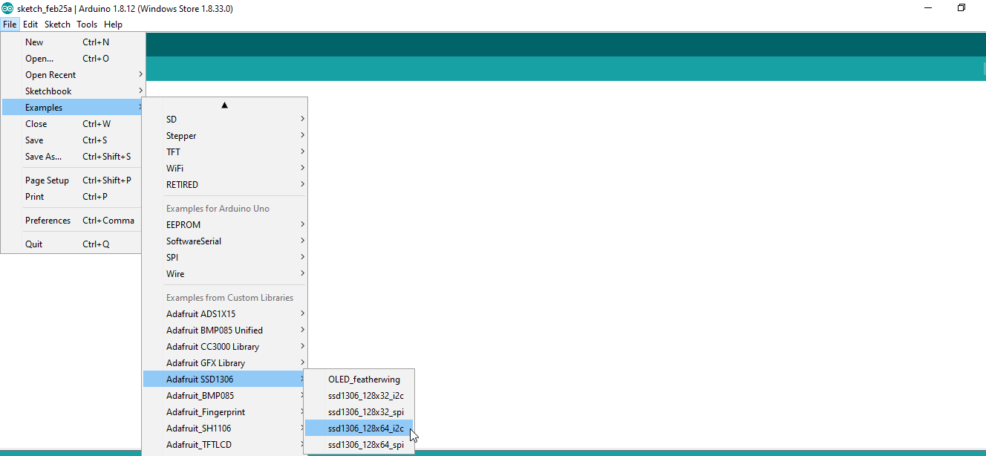This screenshot has width=986, height=456.
Task: Click the Arduino logo in the title bar
Action: [7, 8]
